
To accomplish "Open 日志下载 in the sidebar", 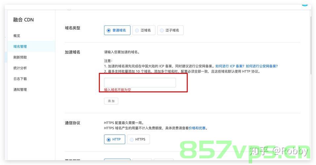I will click(x=20, y=79).
